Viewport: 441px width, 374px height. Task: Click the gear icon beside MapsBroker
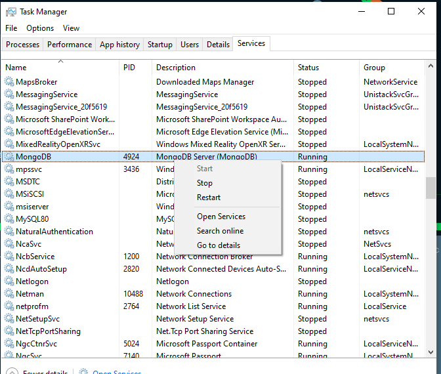coord(9,82)
